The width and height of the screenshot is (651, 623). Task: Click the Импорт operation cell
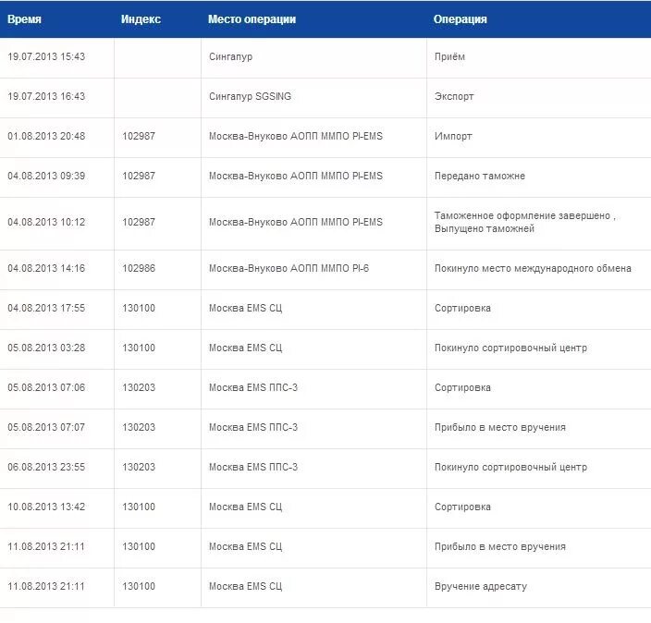click(x=453, y=137)
